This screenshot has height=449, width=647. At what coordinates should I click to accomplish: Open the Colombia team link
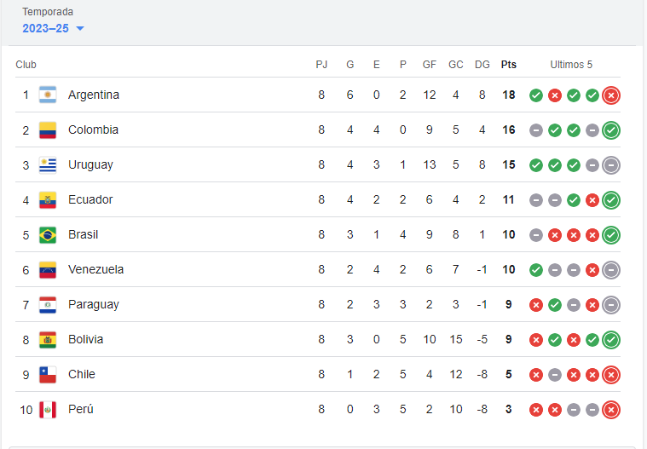click(93, 130)
